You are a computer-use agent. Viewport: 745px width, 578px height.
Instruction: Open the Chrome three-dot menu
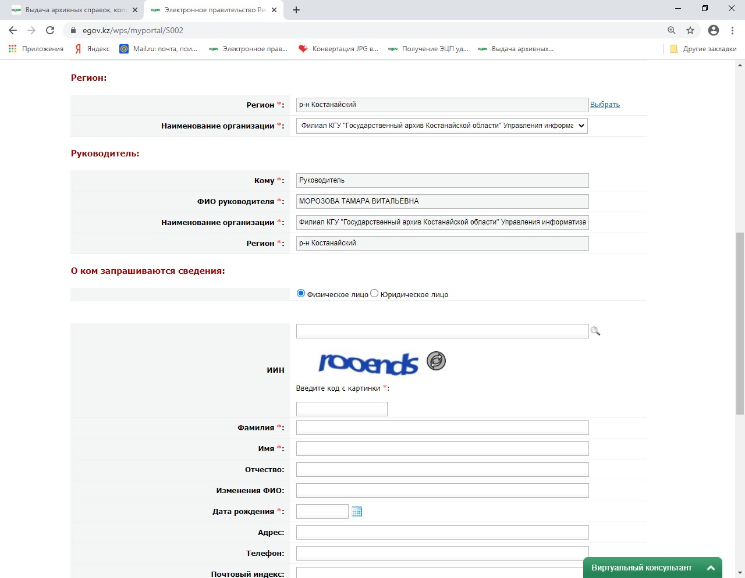tap(732, 30)
